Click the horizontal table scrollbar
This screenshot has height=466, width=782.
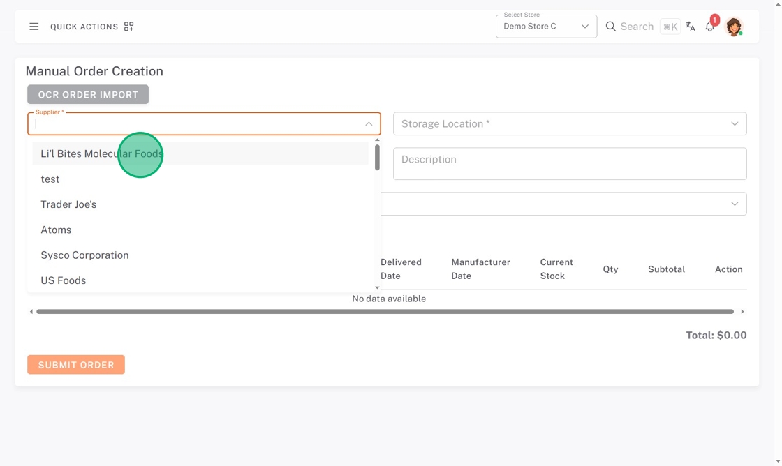(x=384, y=312)
